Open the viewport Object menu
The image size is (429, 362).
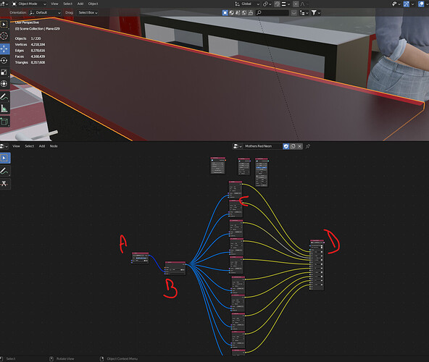coord(93,4)
